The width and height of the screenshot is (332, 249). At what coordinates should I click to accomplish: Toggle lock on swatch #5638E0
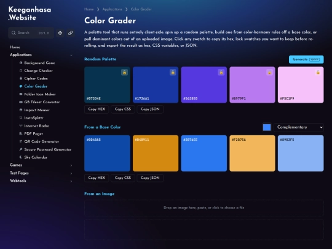(221, 72)
